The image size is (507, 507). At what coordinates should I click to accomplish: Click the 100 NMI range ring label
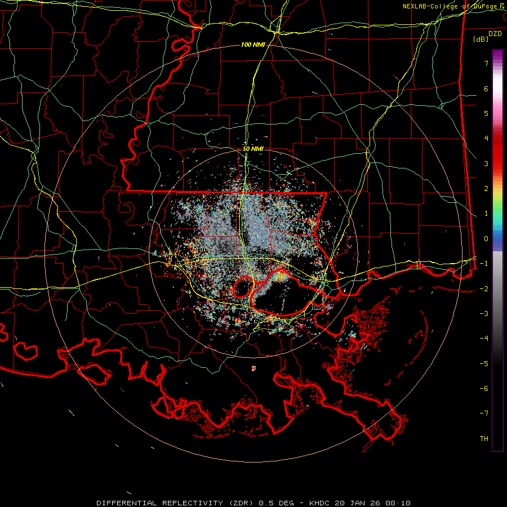(x=252, y=45)
